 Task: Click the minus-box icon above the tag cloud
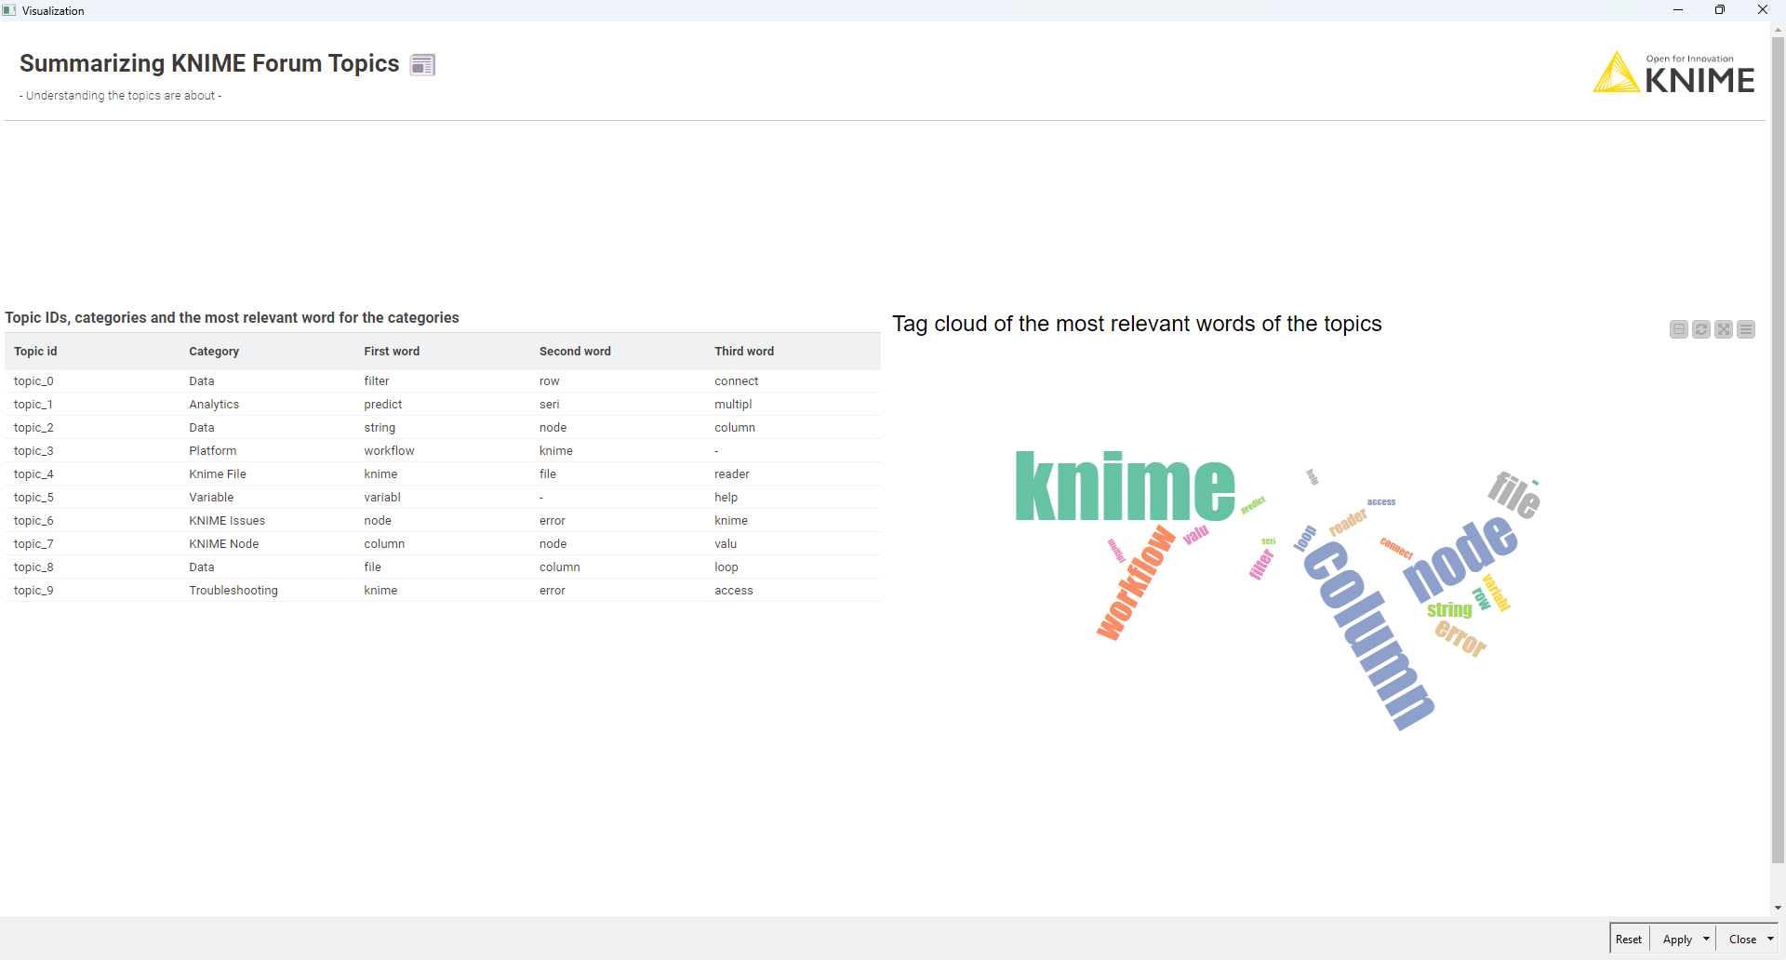pos(1678,329)
